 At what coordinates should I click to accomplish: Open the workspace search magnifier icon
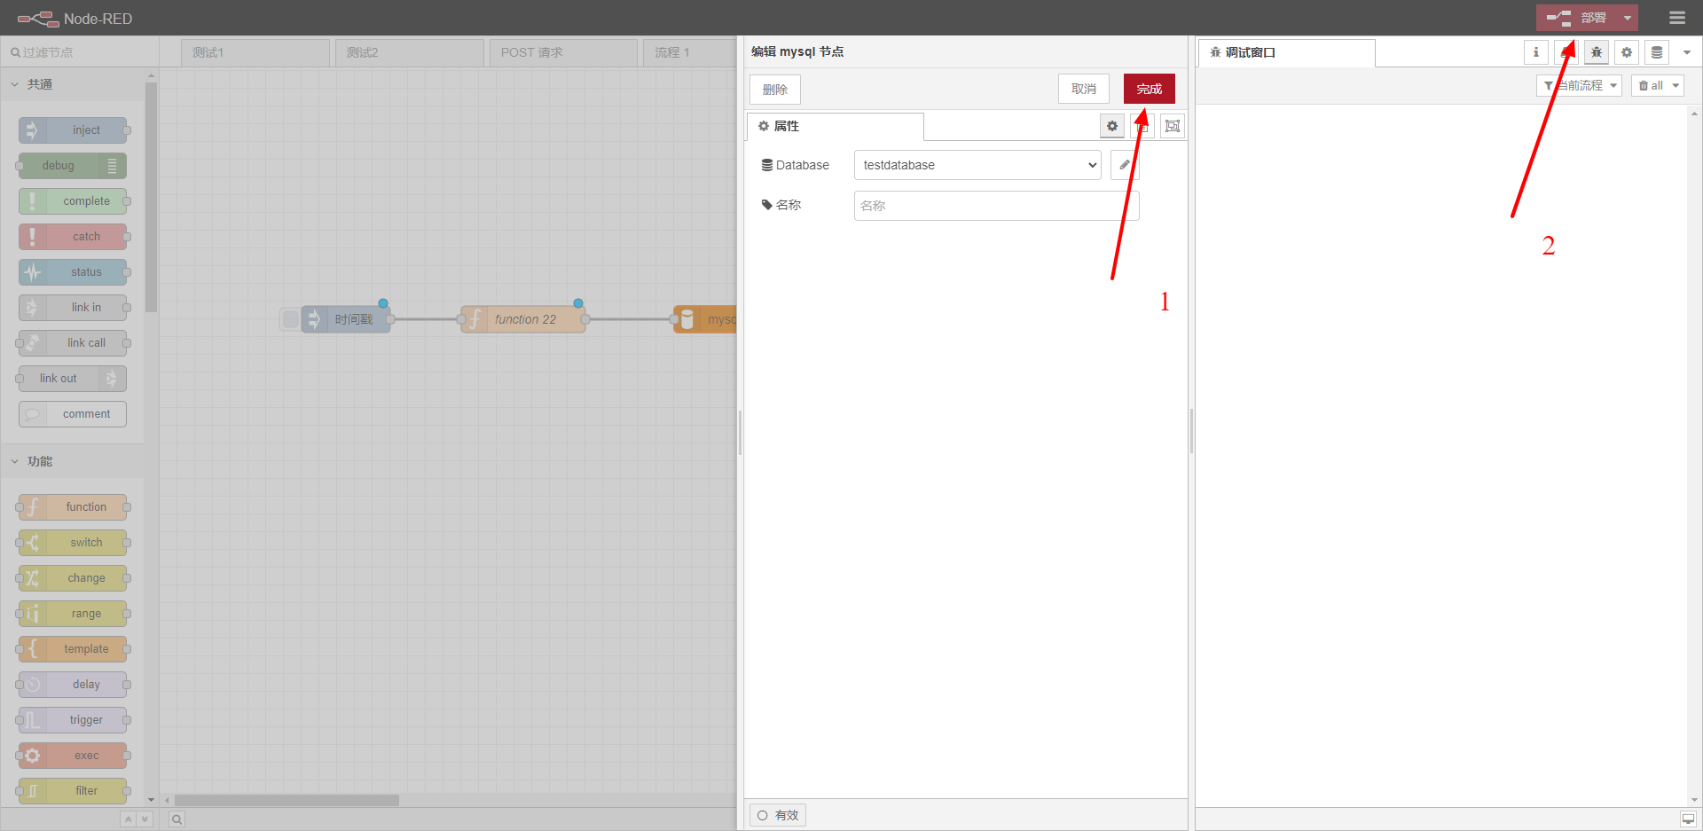tap(177, 819)
